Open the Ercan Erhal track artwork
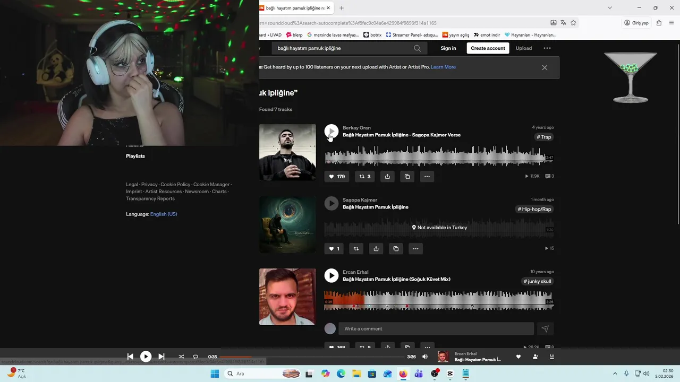680x382 pixels. [287, 297]
